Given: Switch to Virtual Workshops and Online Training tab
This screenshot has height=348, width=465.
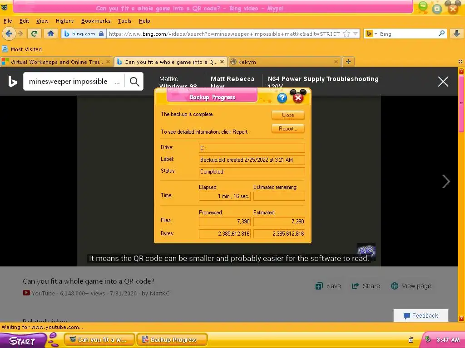Looking at the screenshot, I should tap(56, 62).
